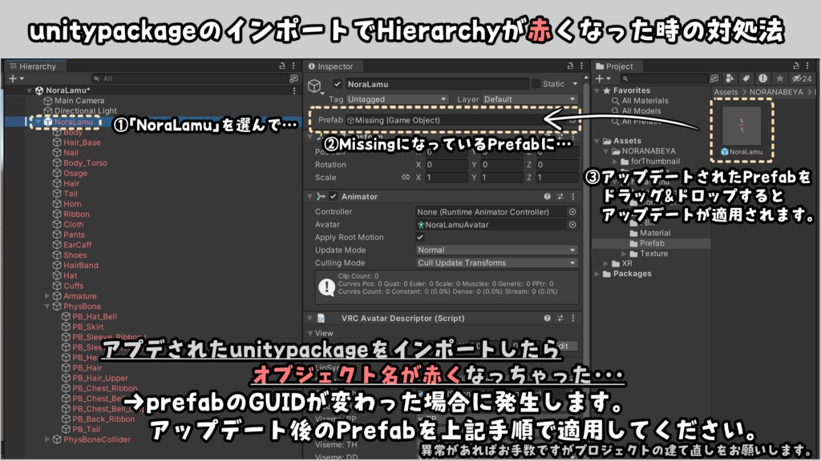This screenshot has height=461, width=821.
Task: Click the Osage object cube icon
Action: (57, 173)
